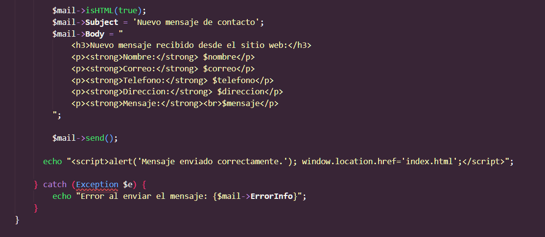
Task: Click the $direccion variable
Action: coord(238,92)
